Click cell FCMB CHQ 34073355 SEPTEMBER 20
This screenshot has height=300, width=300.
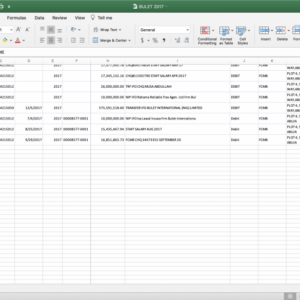point(177,140)
